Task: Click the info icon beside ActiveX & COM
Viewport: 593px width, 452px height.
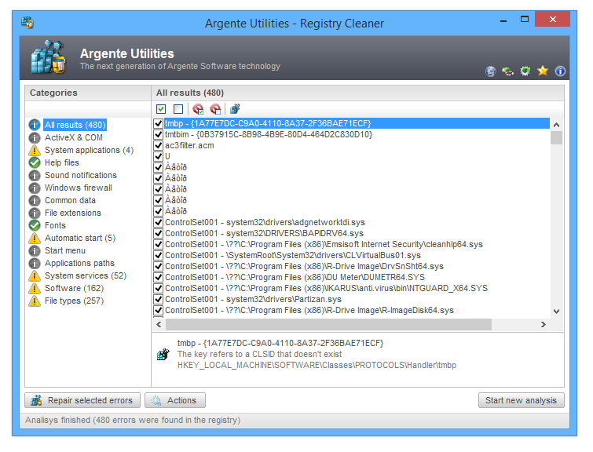Action: [35, 138]
